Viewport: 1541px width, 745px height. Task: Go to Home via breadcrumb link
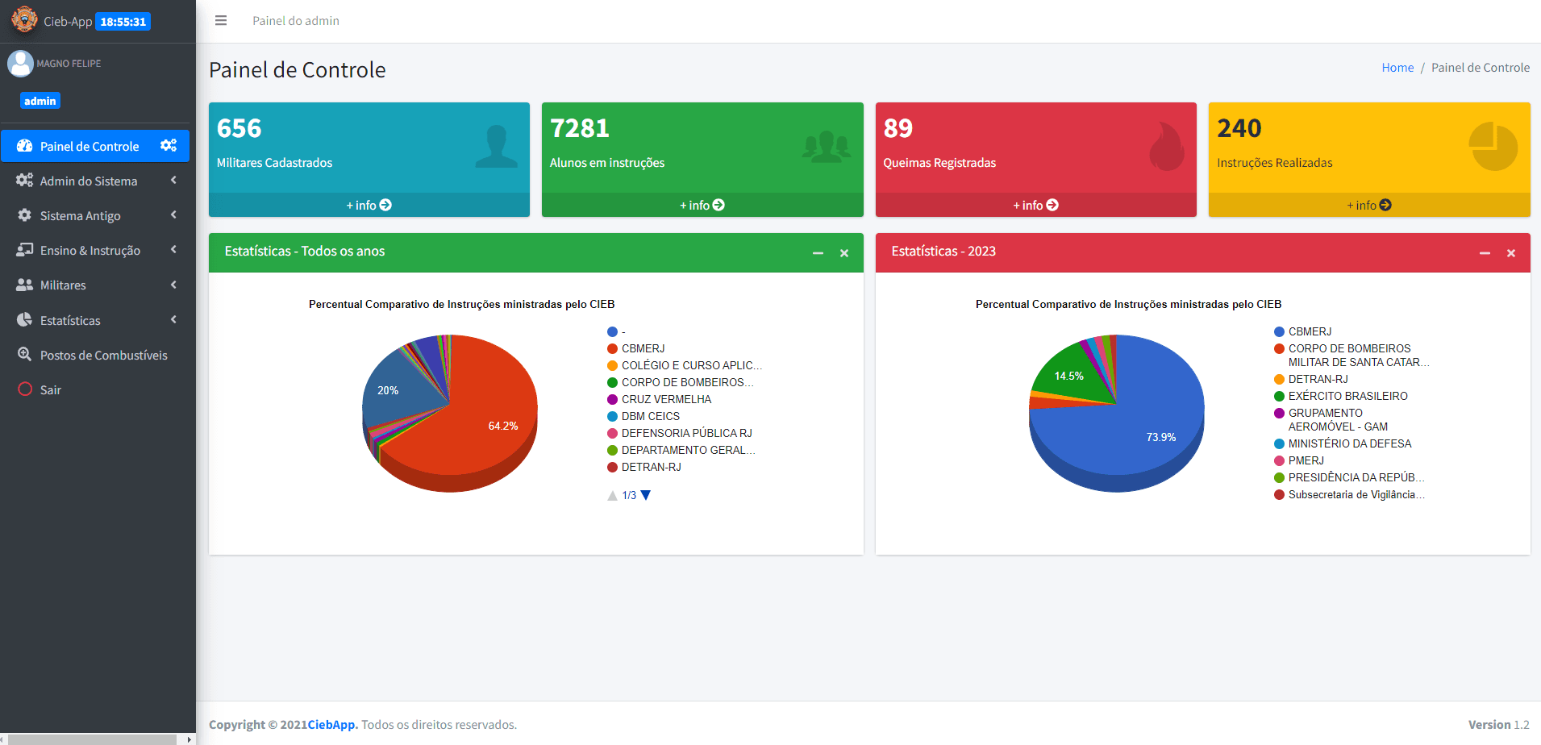(1397, 68)
